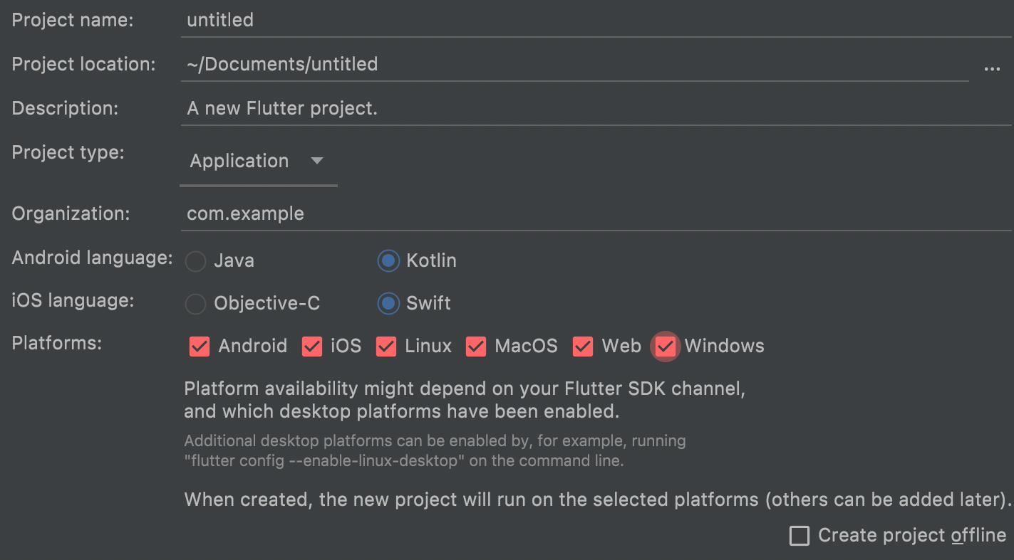Edit the Project location path field

coord(574,65)
